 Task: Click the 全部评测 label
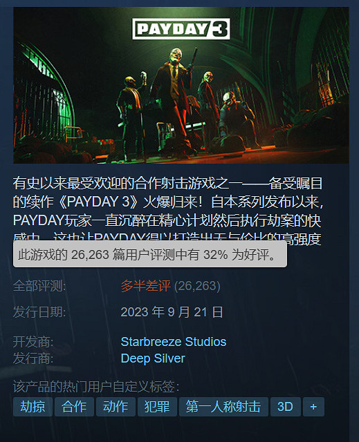pyautogui.click(x=39, y=286)
